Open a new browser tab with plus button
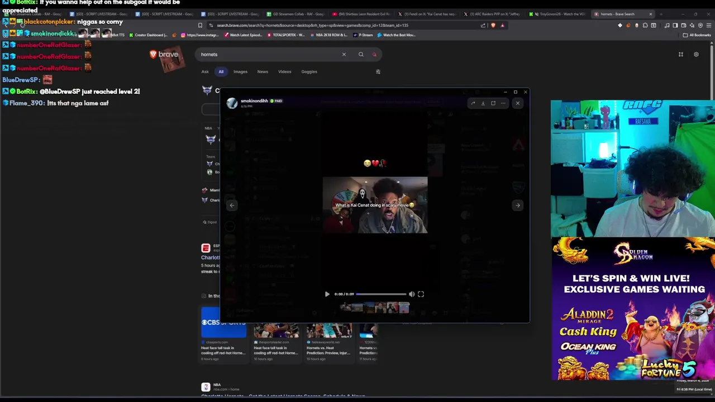 click(x=661, y=14)
